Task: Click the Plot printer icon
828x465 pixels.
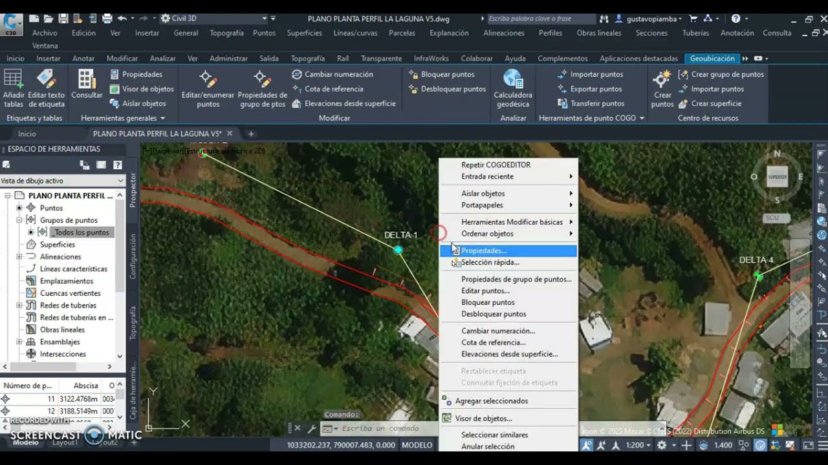Action: (107, 19)
